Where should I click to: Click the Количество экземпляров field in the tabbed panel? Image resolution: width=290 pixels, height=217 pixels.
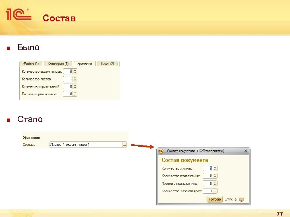(68, 72)
